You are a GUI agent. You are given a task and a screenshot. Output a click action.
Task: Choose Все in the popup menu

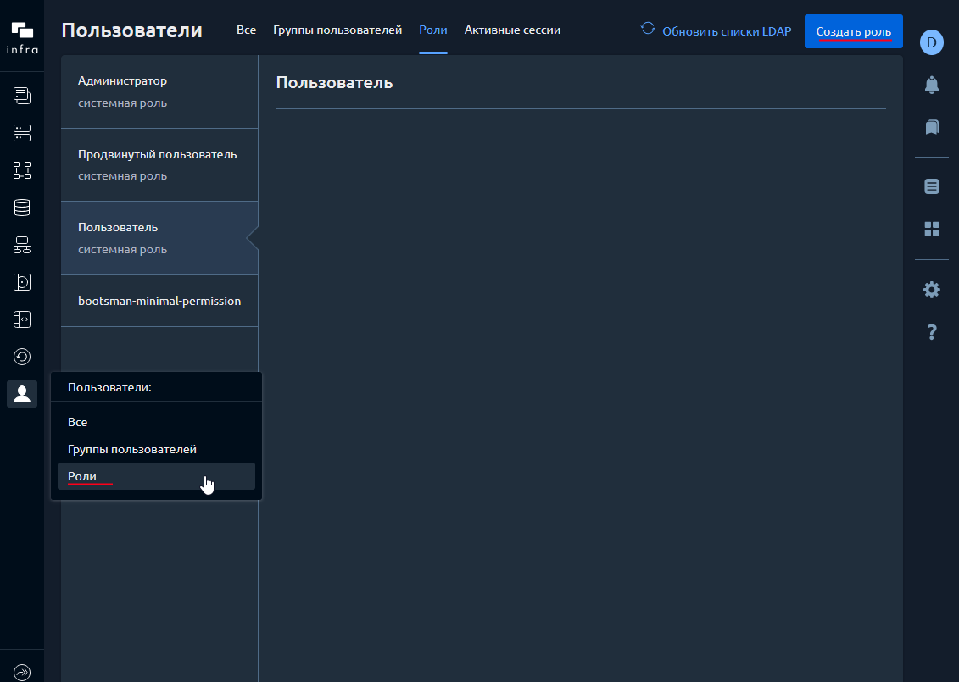pos(156,422)
